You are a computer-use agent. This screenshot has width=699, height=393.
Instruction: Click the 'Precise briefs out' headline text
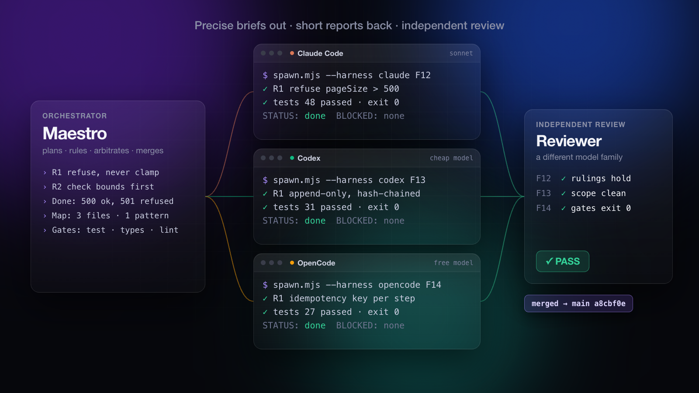(240, 26)
